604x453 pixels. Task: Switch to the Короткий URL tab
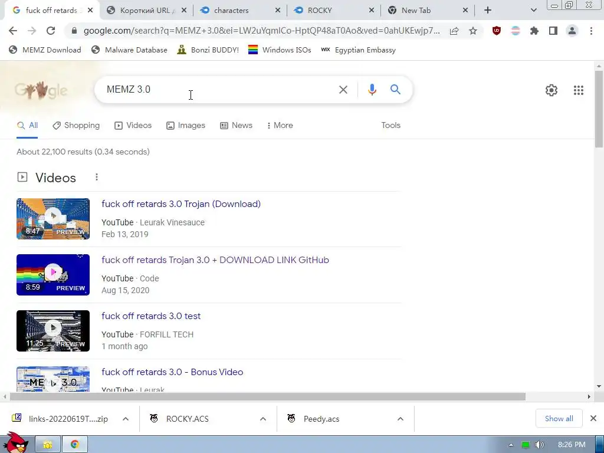(145, 11)
